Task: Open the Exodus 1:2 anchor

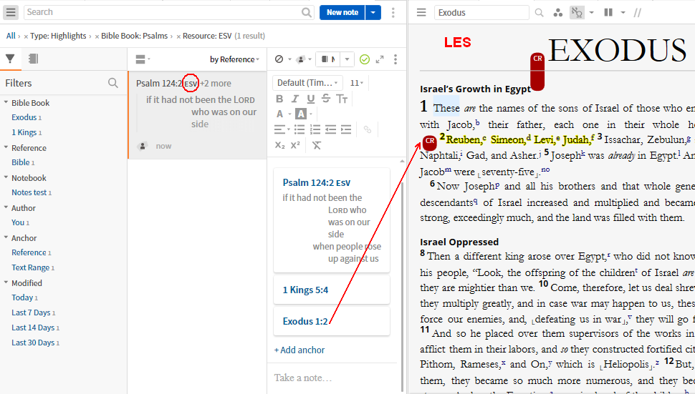Action: (x=305, y=322)
